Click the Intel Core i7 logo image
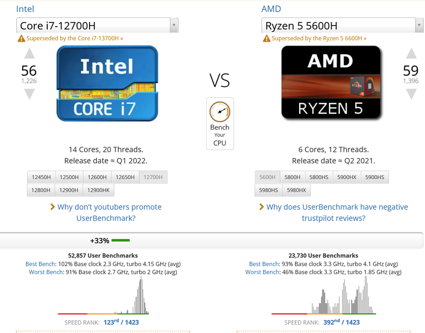Screen dimensions: 425x333 (x=107, y=83)
